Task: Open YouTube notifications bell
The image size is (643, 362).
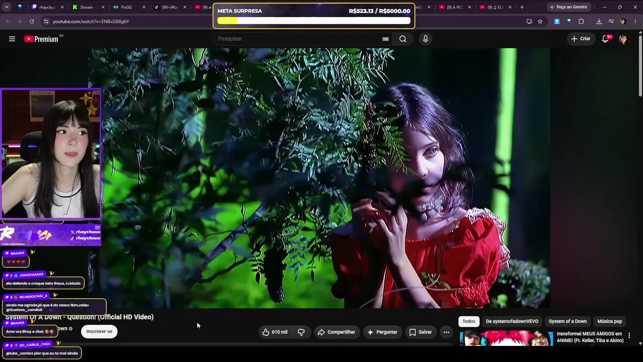Action: 606,39
